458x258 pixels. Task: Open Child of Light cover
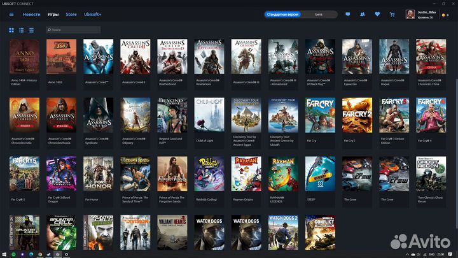coord(209,115)
